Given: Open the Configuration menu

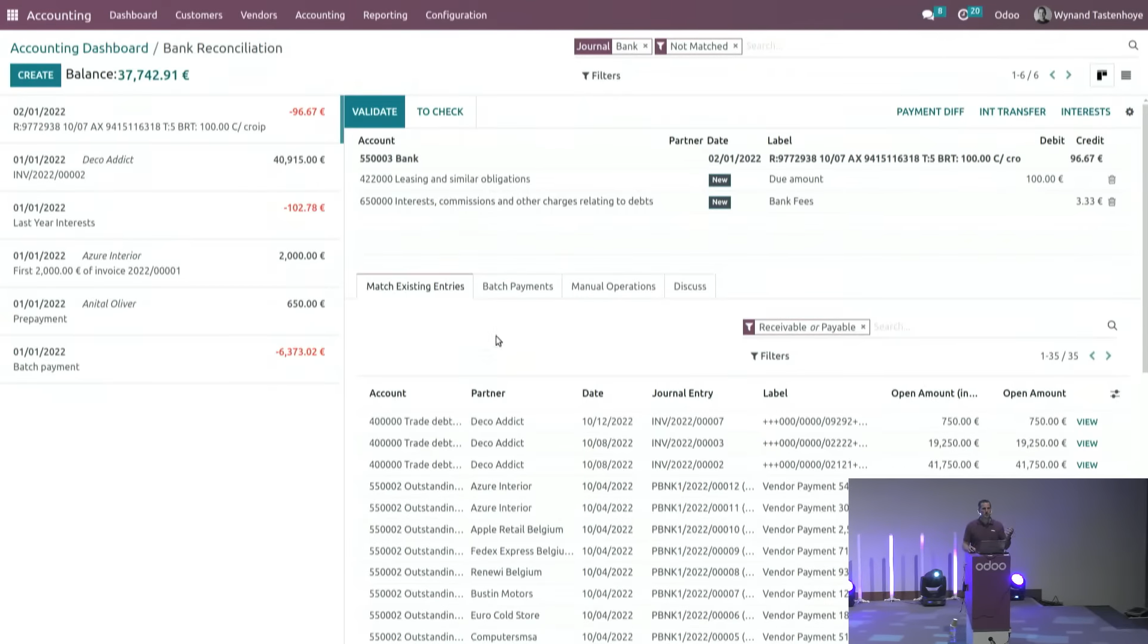Looking at the screenshot, I should (456, 15).
